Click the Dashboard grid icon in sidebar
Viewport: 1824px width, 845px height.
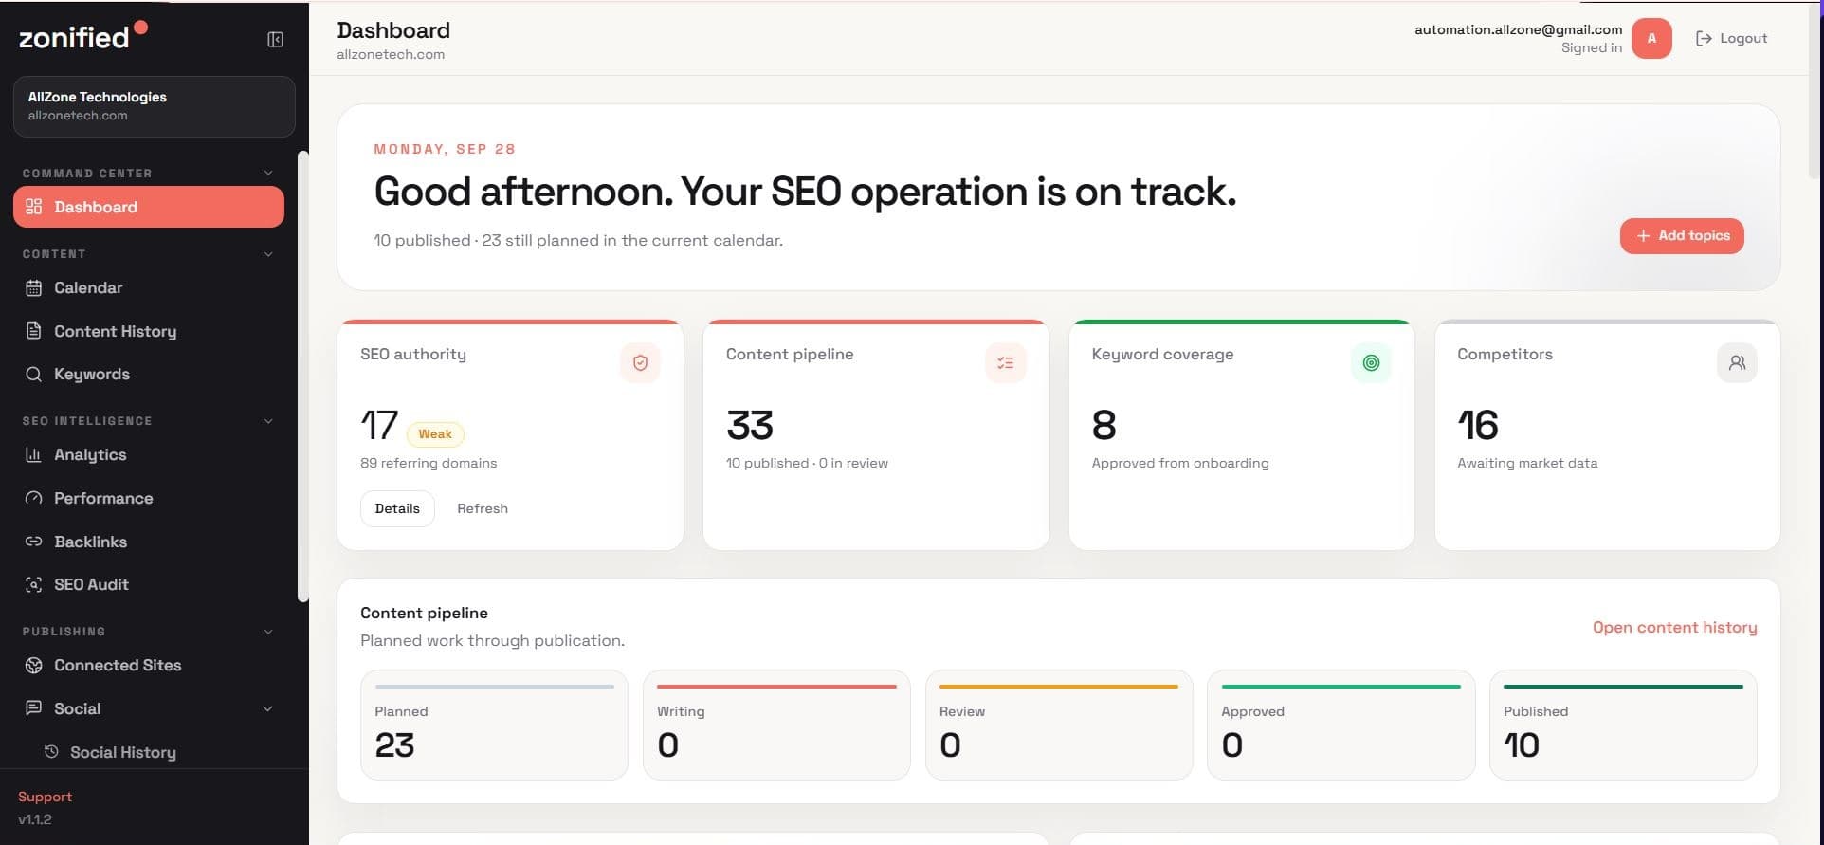pos(34,207)
